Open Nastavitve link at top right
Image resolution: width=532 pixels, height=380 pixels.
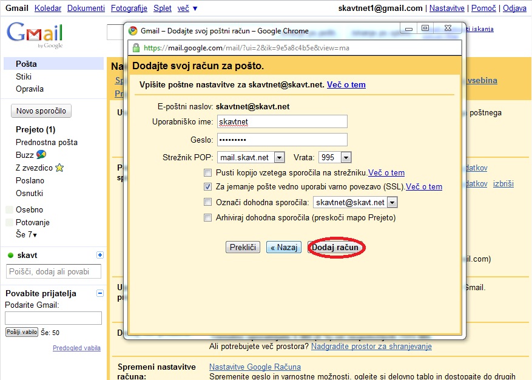tap(447, 8)
